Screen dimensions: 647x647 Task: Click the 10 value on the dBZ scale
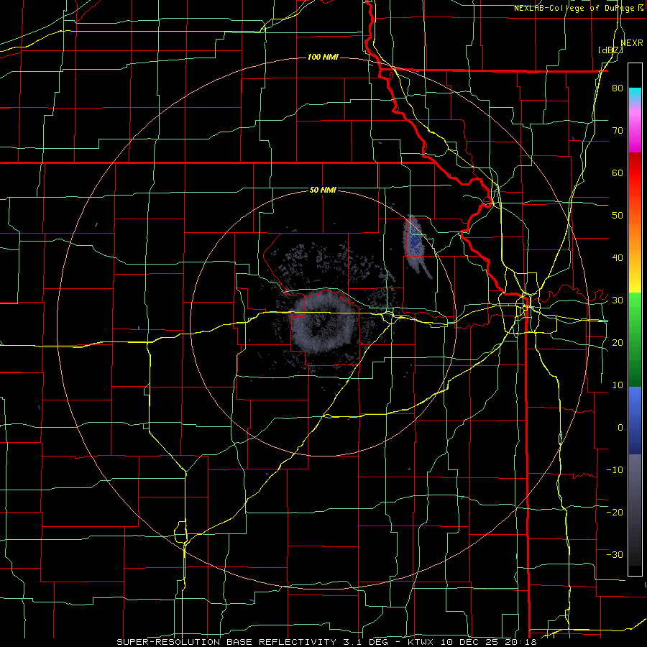pyautogui.click(x=618, y=385)
